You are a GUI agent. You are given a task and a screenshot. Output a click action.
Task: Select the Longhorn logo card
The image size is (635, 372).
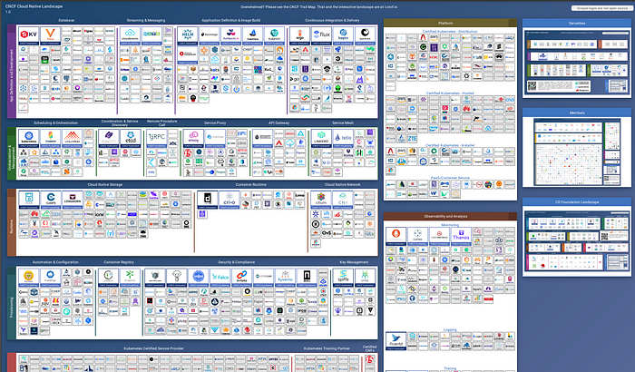[x=72, y=200]
